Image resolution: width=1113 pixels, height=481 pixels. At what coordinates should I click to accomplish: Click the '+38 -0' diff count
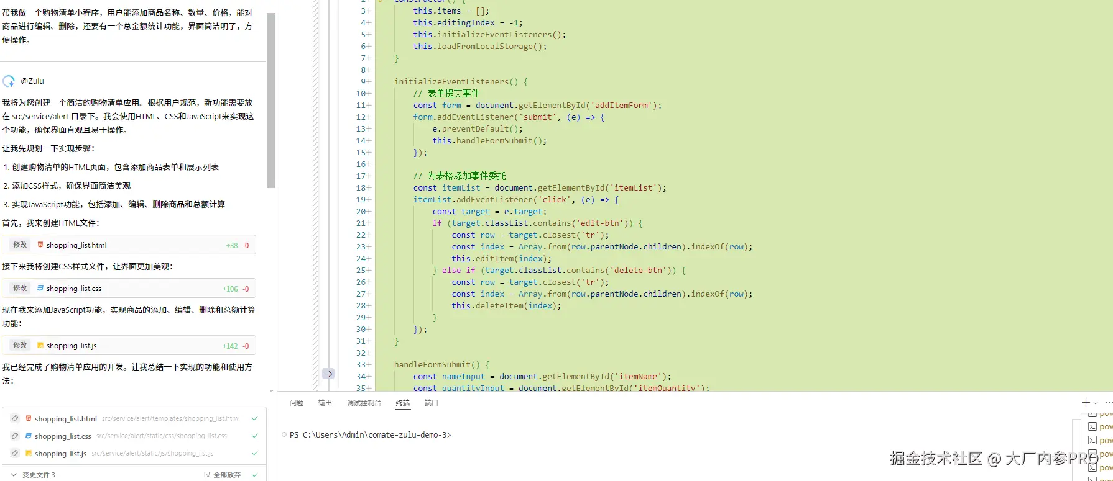click(x=238, y=246)
